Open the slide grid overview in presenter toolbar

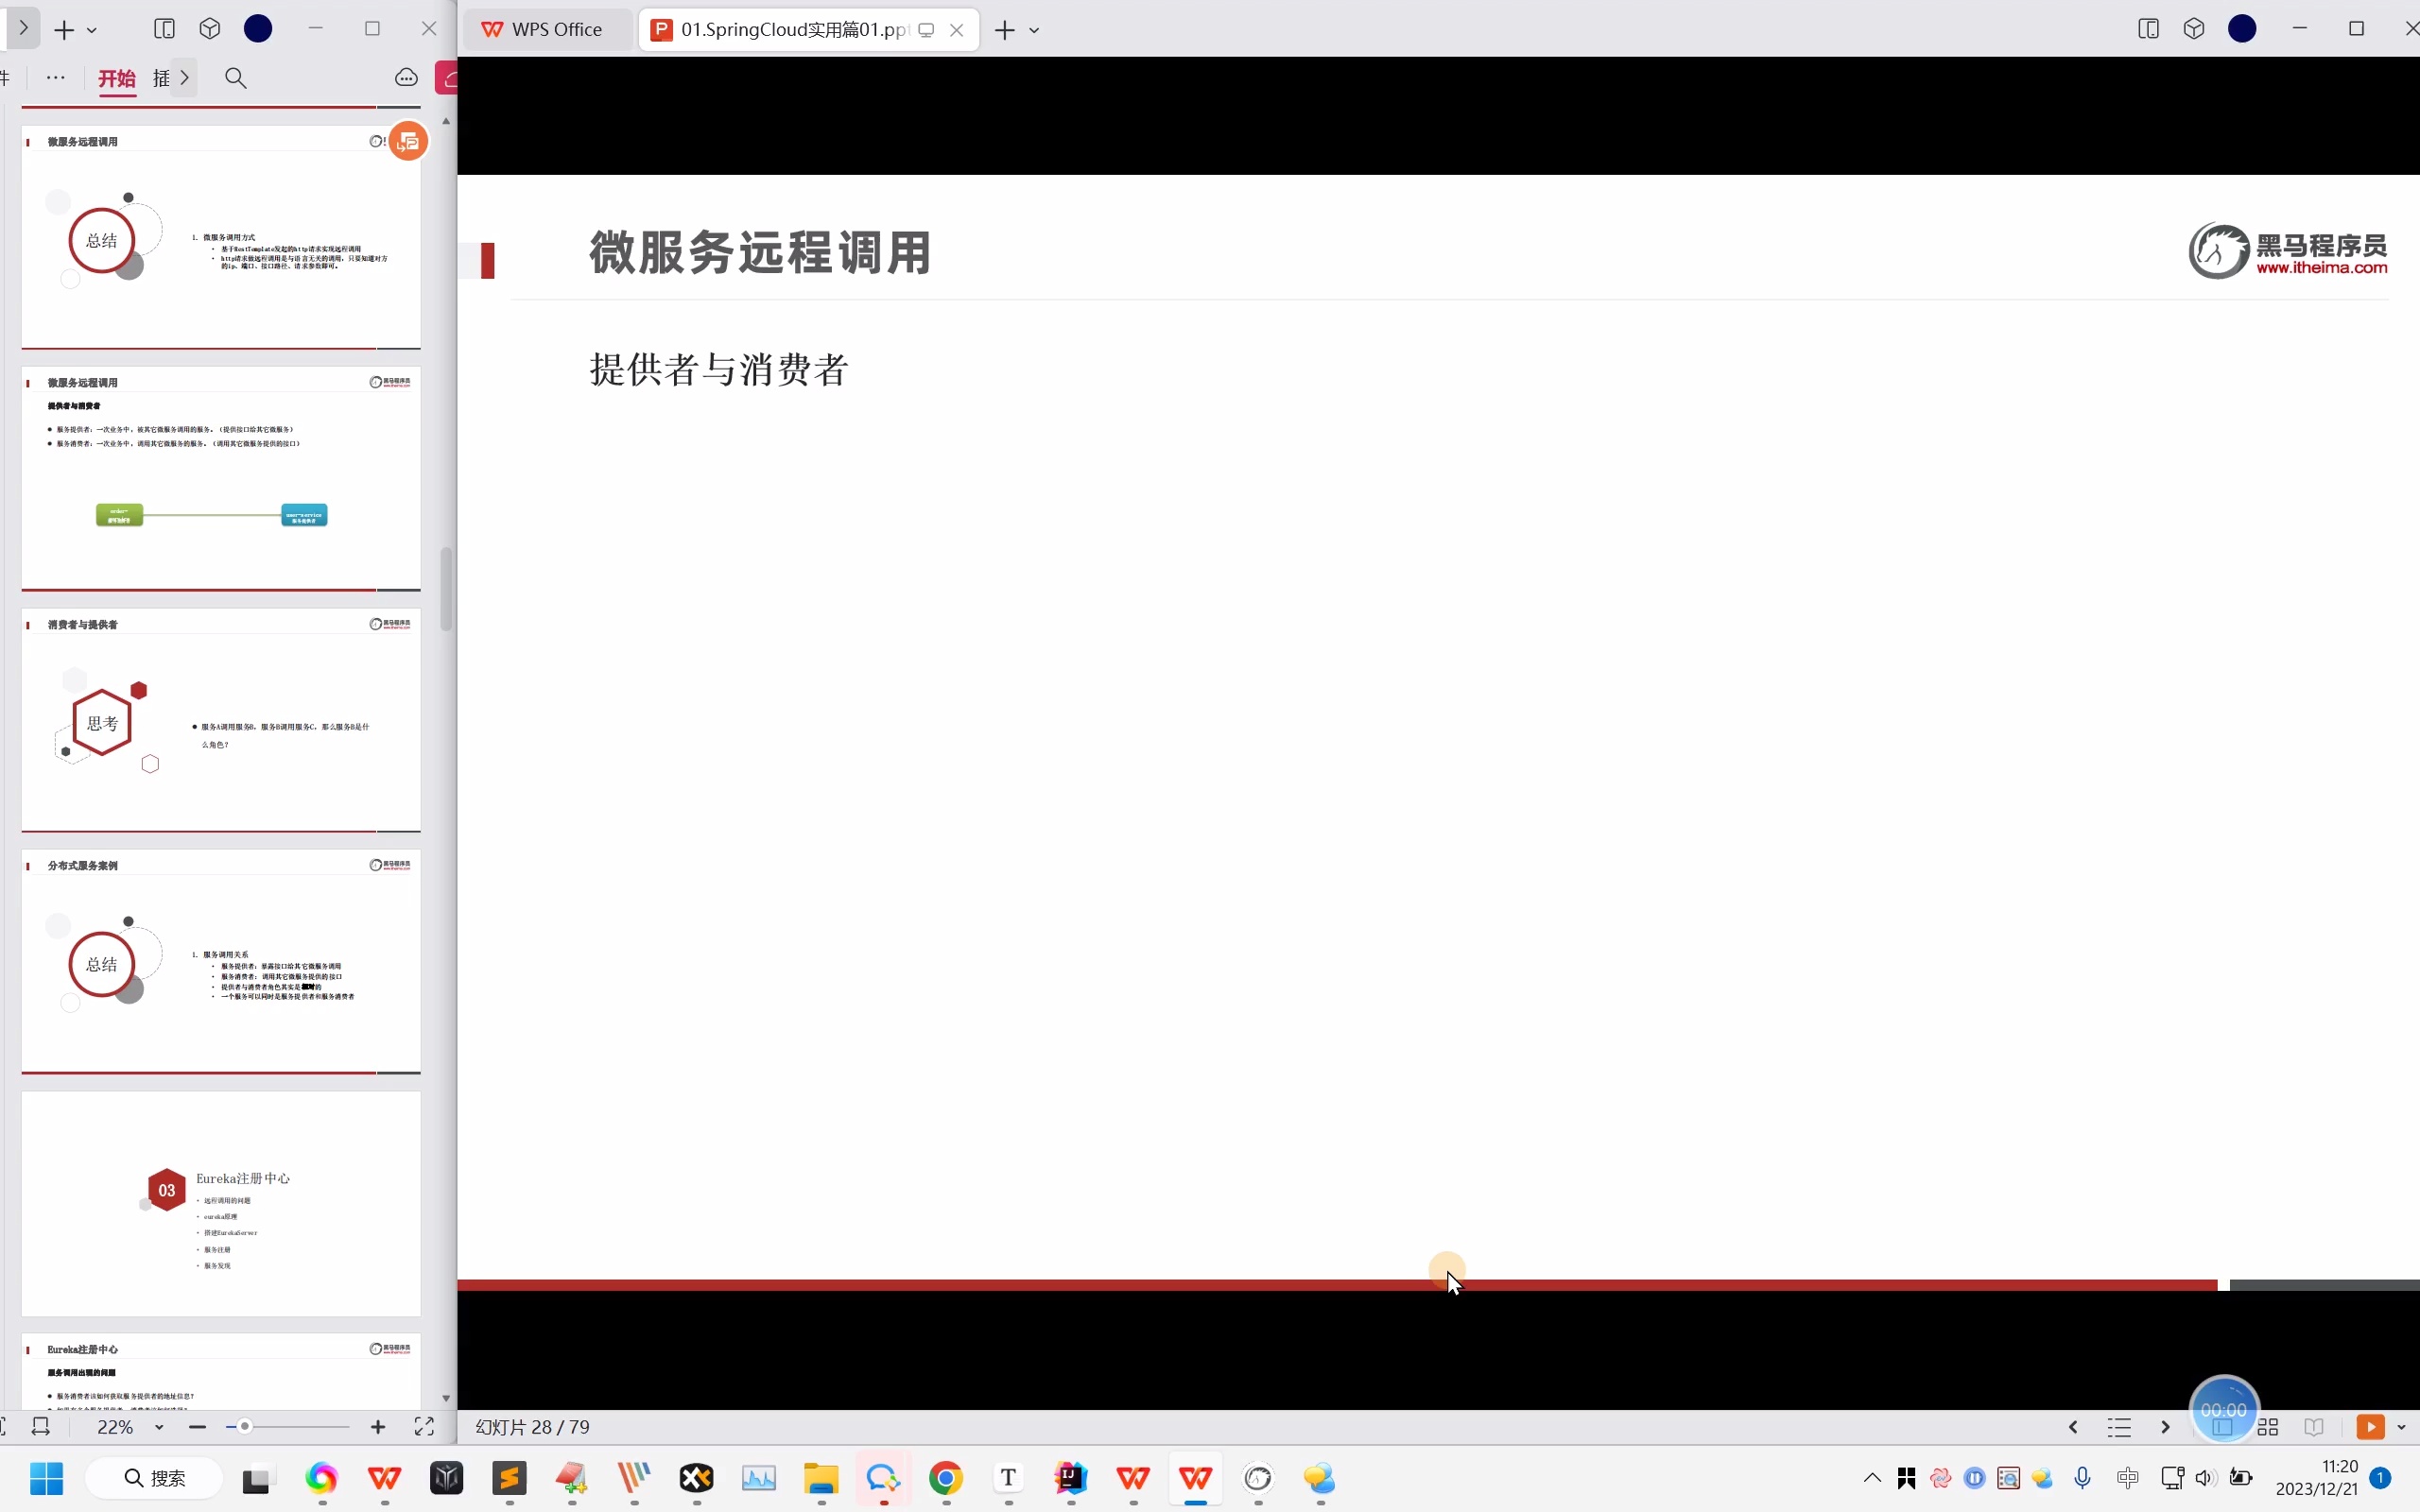tap(2267, 1427)
